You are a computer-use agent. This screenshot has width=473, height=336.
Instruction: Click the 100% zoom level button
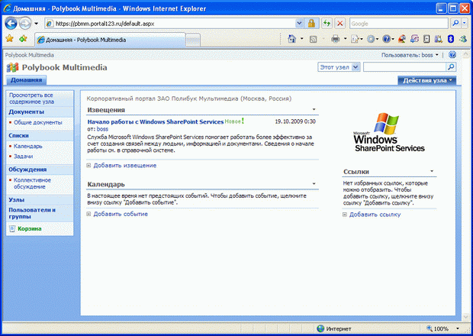pyautogui.click(x=439, y=328)
